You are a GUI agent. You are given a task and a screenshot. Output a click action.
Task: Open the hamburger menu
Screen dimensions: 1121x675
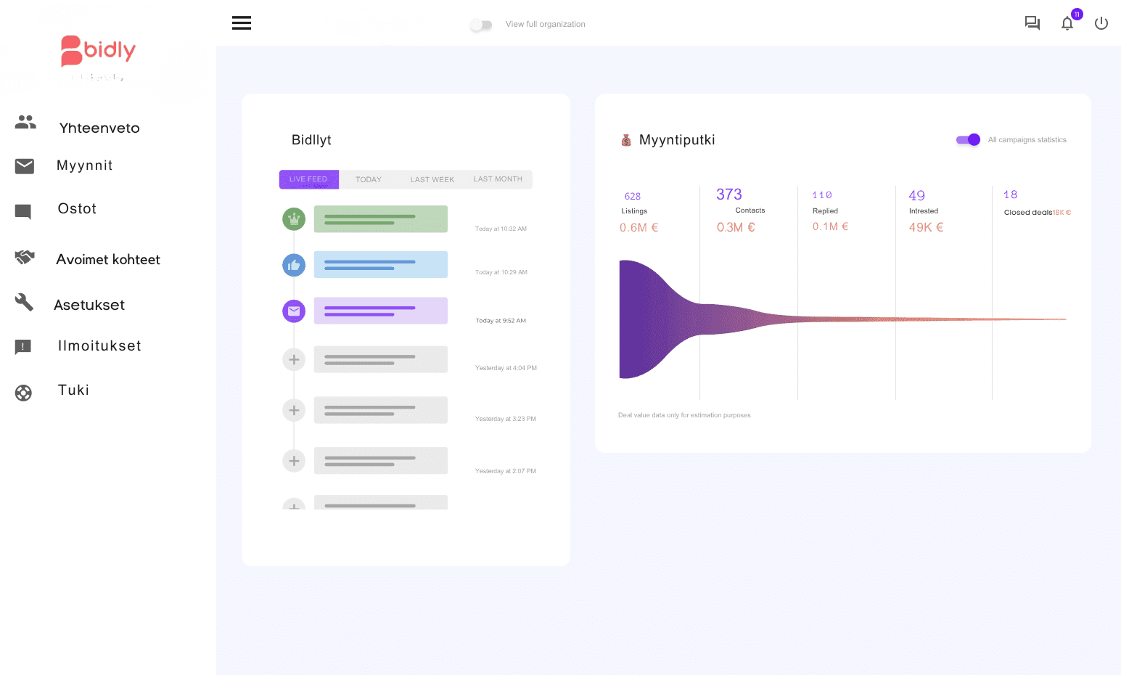242,23
